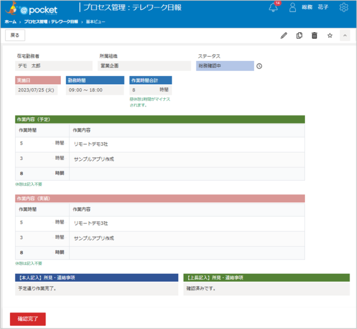This screenshot has width=357, height=329.
Task: Click the 総務 花子 user name
Action: tap(315, 8)
